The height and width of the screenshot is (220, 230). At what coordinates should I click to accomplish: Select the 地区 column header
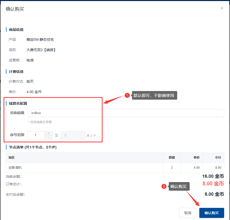tap(11, 158)
